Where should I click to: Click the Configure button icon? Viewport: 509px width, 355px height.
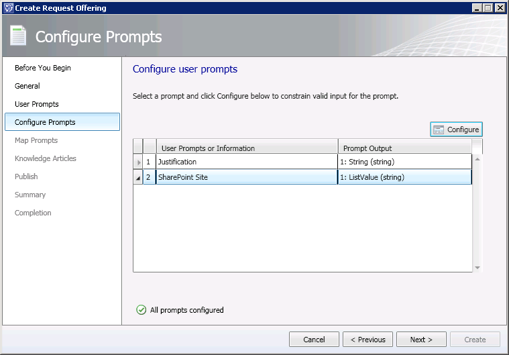[439, 130]
